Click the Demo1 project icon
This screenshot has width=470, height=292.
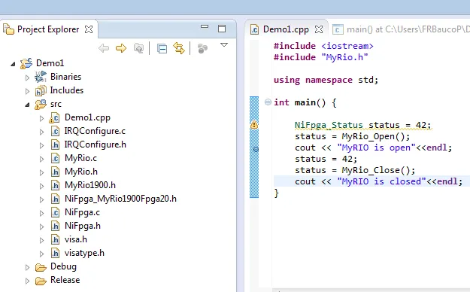26,63
